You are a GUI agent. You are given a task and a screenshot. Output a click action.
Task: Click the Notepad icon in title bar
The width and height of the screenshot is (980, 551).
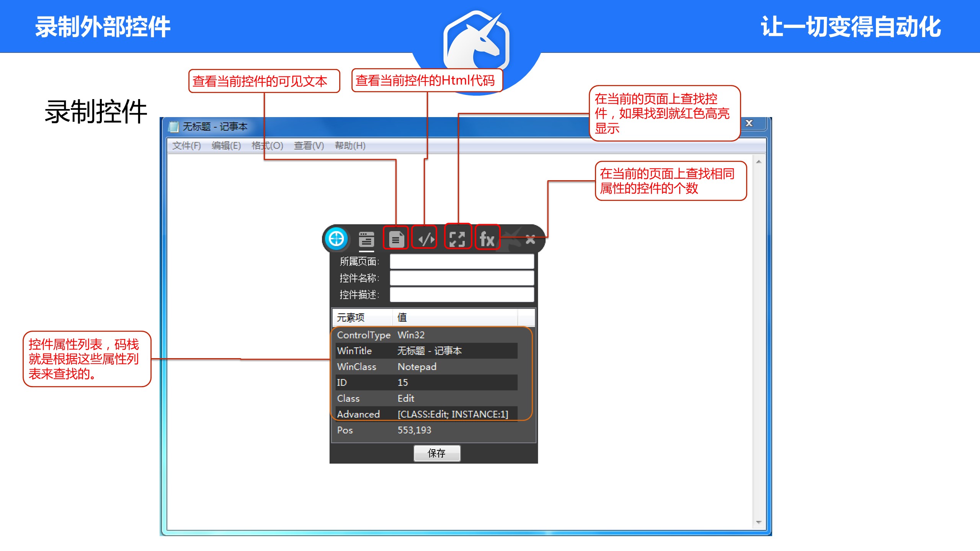click(174, 126)
